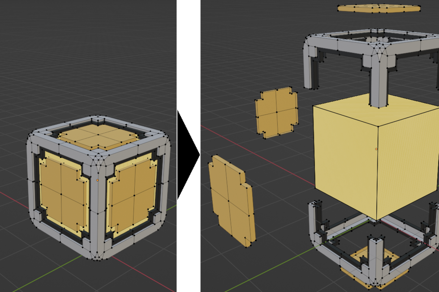
Task: Click the left hanging leg of upper frame
Action: (311, 72)
